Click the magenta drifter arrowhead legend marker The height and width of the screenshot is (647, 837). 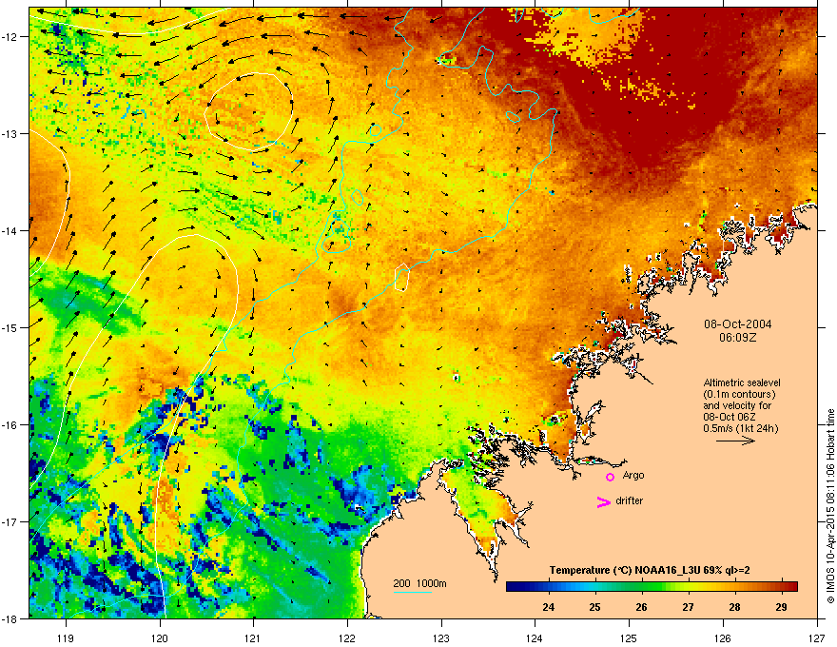click(x=603, y=501)
